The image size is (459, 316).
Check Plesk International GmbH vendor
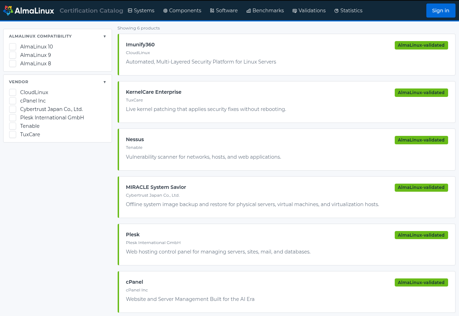(x=13, y=118)
